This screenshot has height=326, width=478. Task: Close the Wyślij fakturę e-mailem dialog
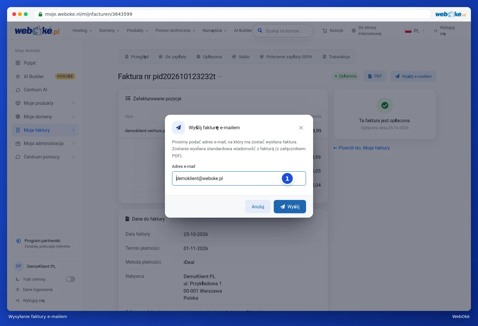(301, 128)
